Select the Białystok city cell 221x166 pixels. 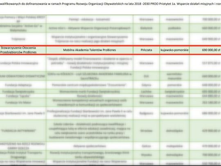pos(146,28)
